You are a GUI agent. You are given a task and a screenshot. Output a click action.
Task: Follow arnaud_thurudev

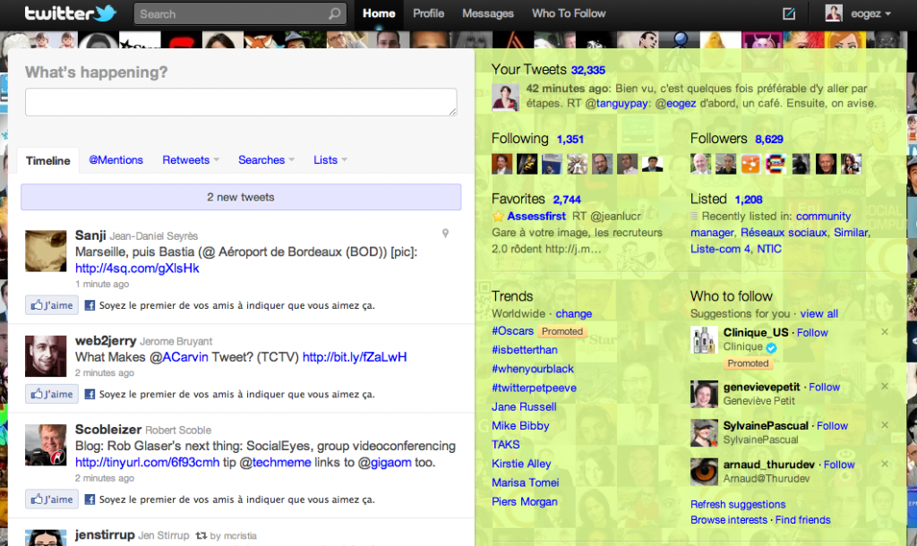839,465
